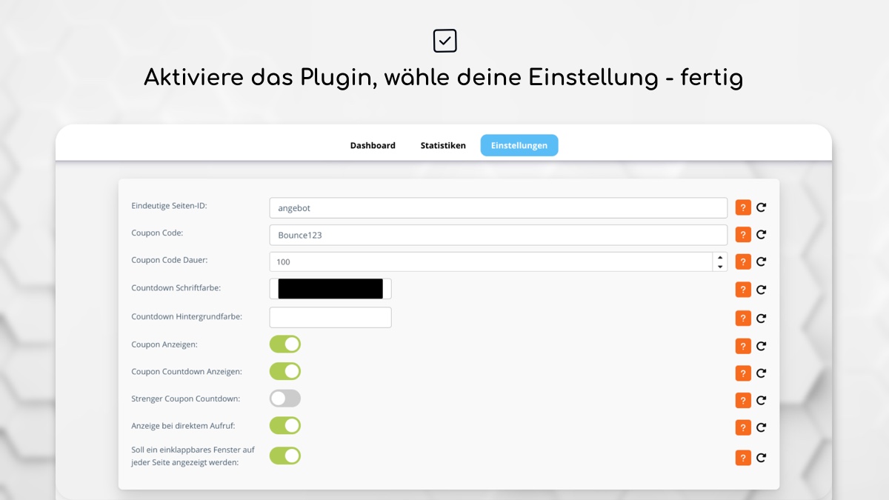Click the checkmark icon above the headline
Viewport: 889px width, 500px height.
(x=444, y=40)
